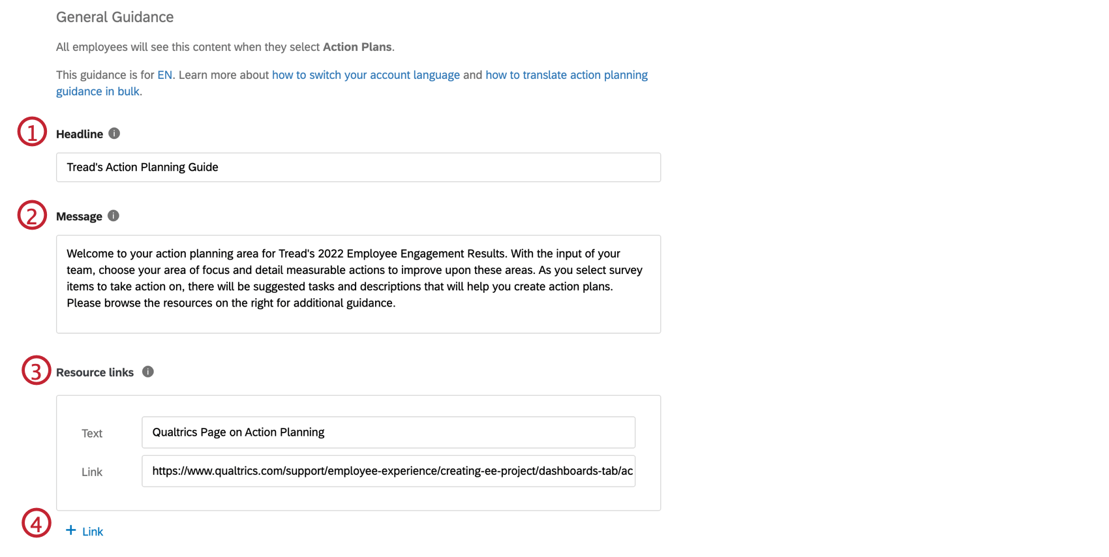Open the Resource links info tooltip
Image resolution: width=1109 pixels, height=557 pixels.
[x=148, y=372]
